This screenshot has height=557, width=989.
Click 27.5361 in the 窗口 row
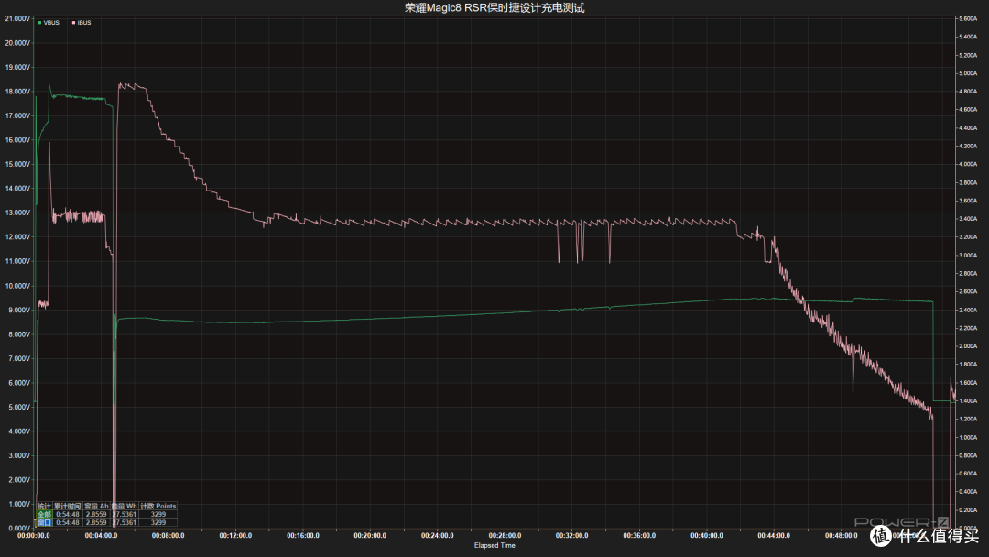[125, 522]
